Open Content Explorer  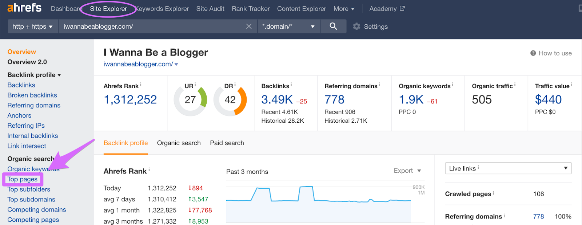(302, 9)
